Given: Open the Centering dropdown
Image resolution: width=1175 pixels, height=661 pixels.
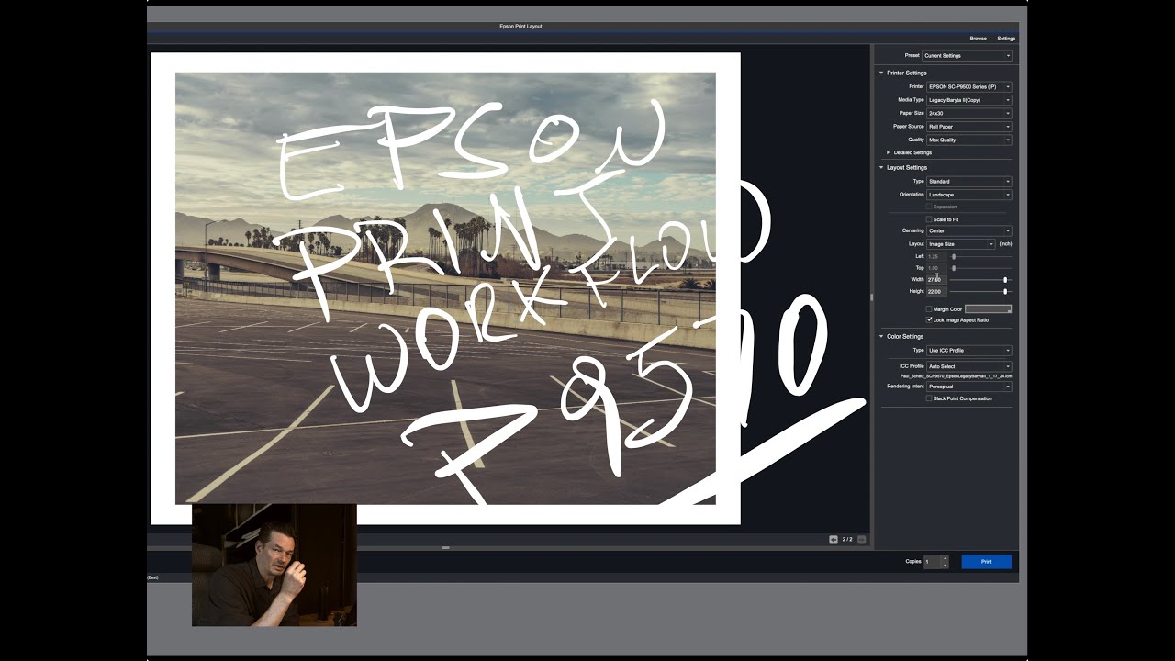Looking at the screenshot, I should coord(969,230).
